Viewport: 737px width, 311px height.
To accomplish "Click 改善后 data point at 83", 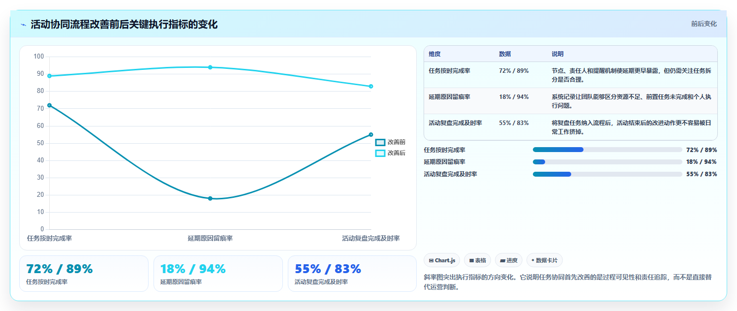I will (x=371, y=86).
